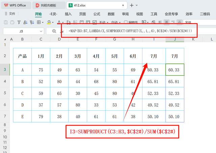Toggle the highlighted vertical middle alignment
The image size is (216, 153).
(180, 22)
